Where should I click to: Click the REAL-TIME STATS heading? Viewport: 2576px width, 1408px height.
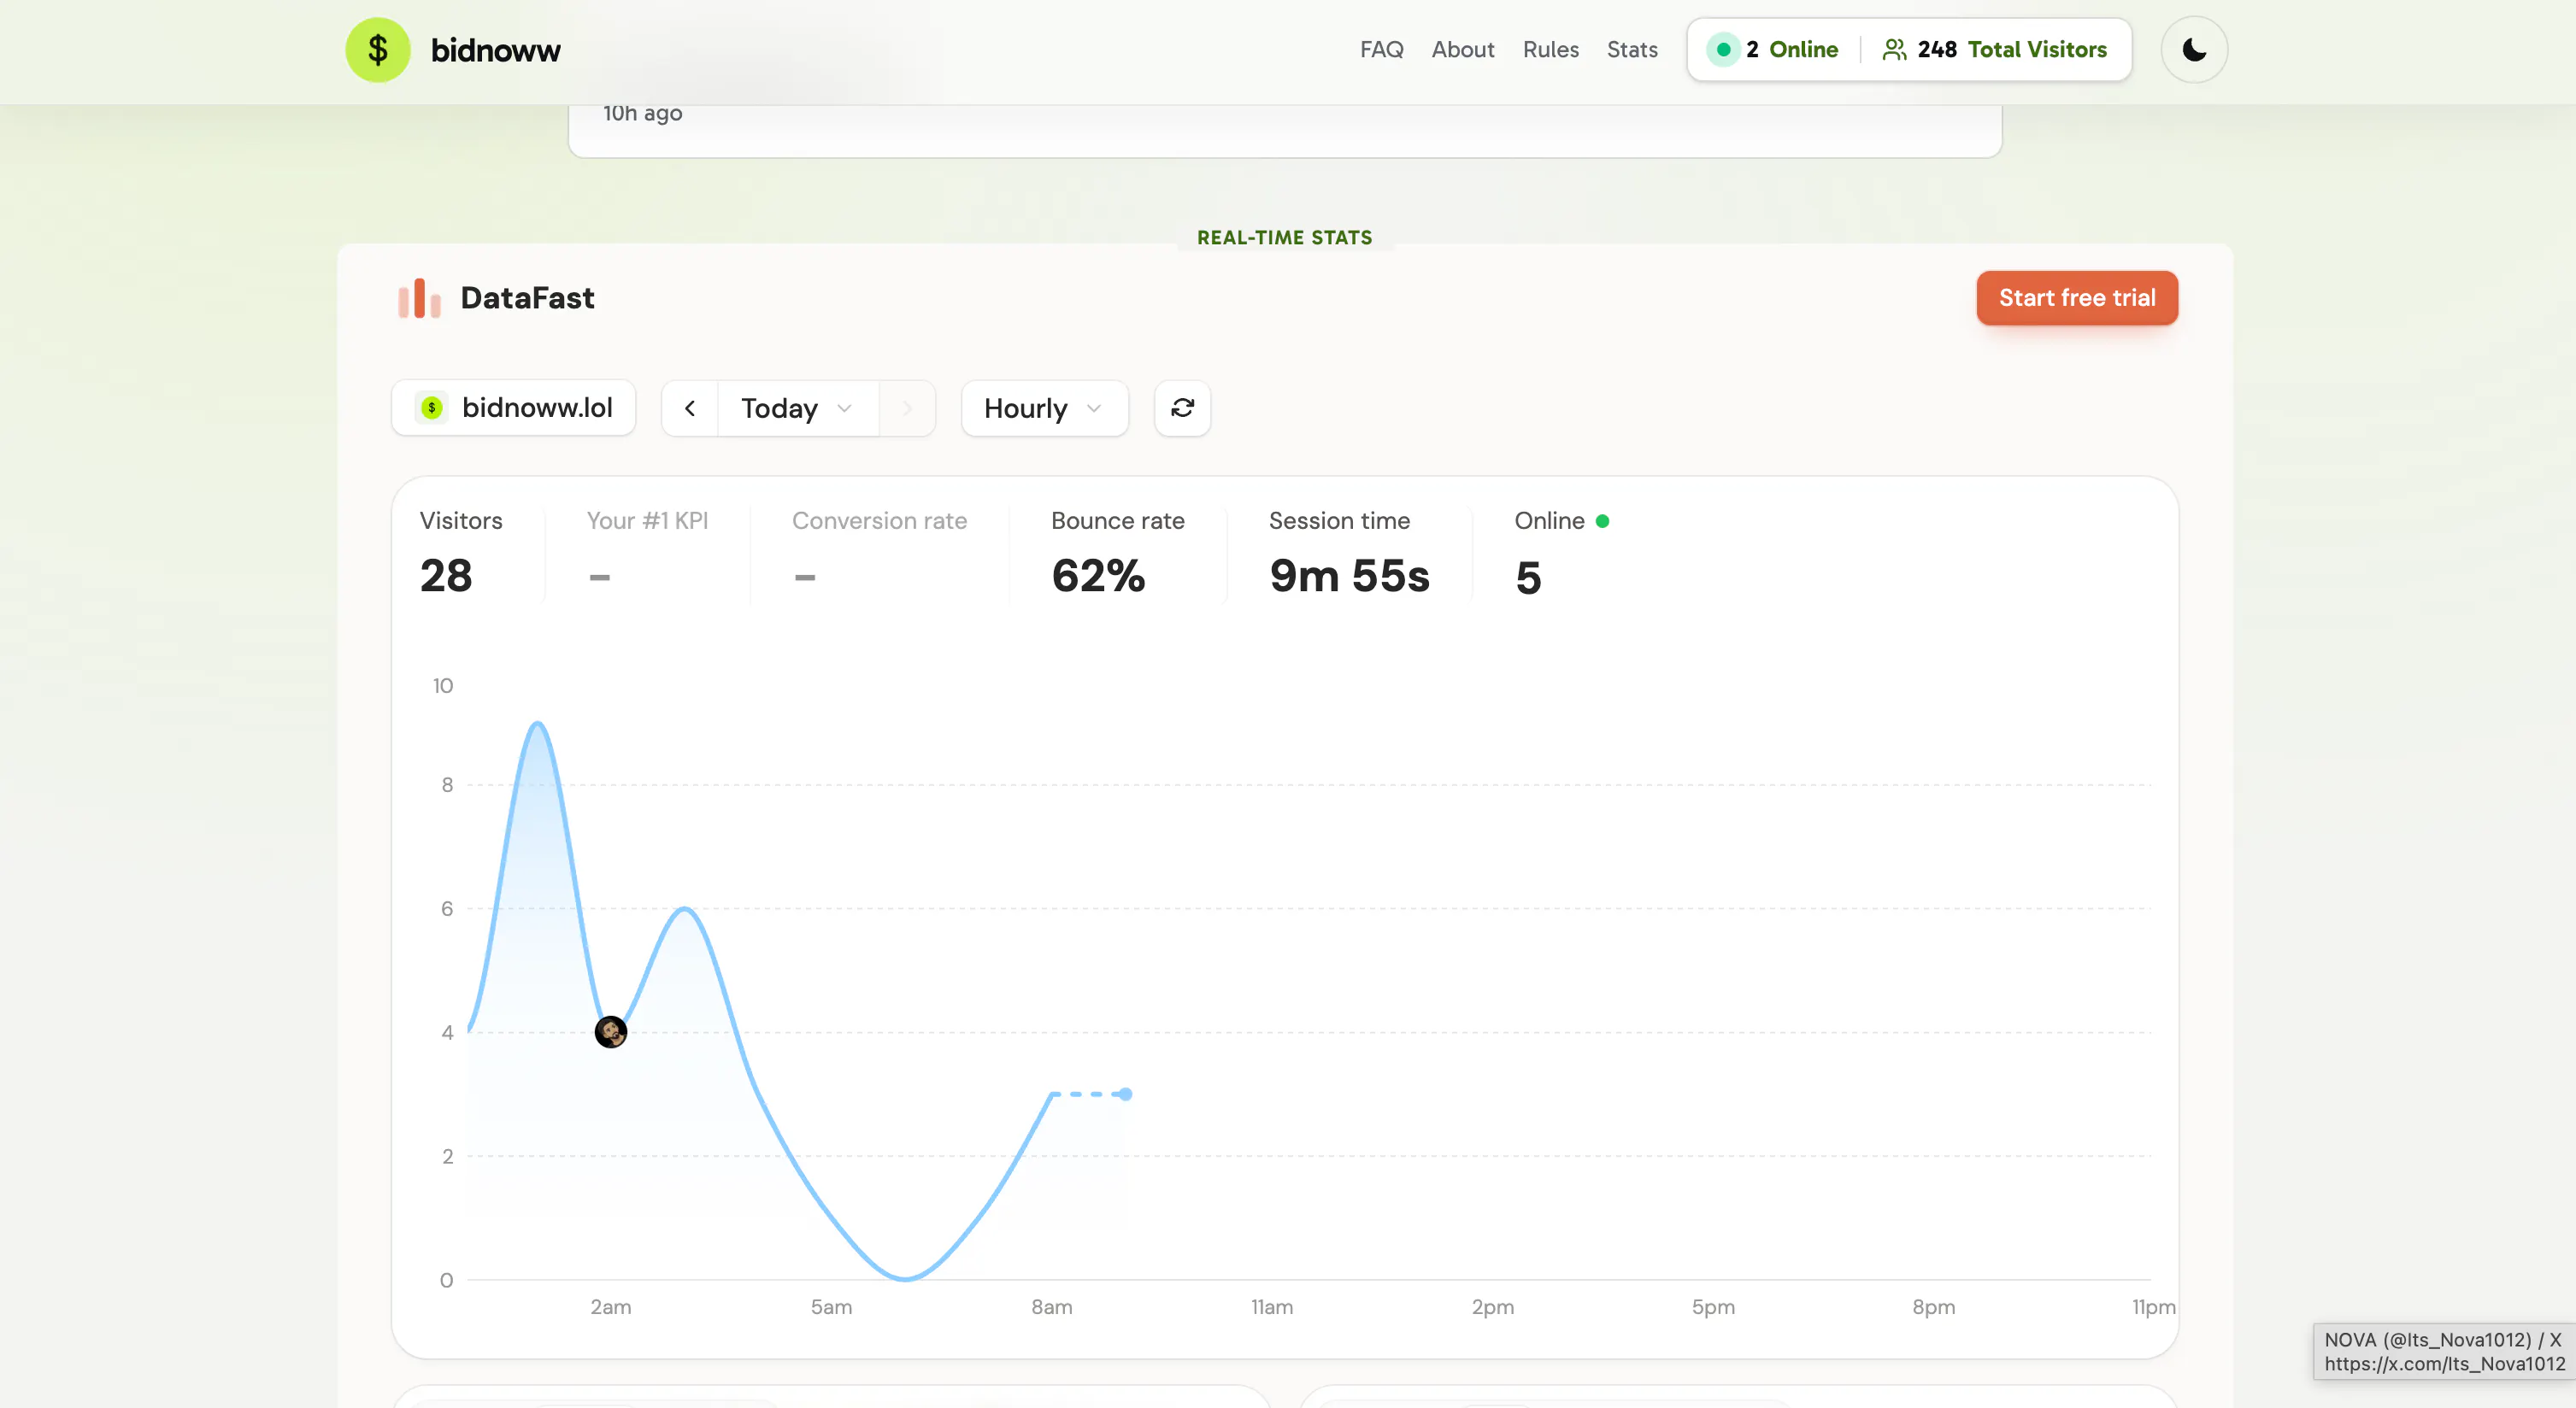pos(1284,238)
